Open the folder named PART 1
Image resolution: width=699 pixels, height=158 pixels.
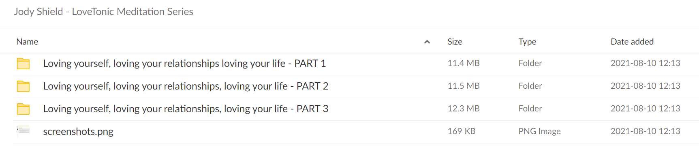tap(184, 64)
